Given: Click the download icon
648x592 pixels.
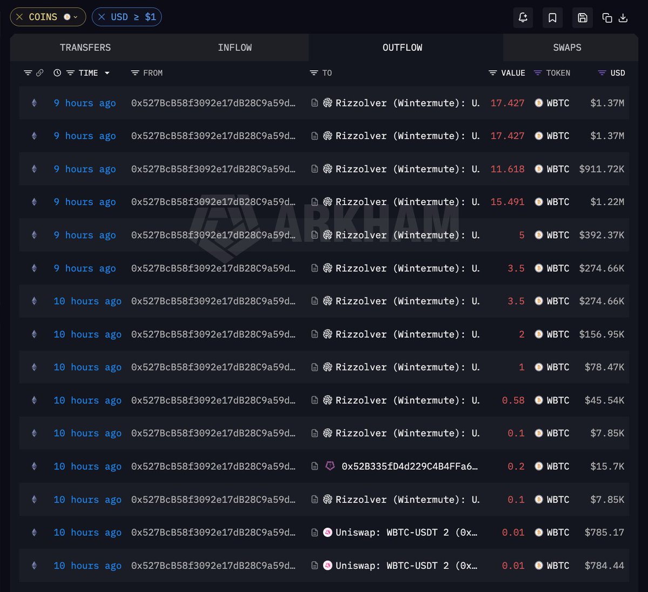Looking at the screenshot, I should [623, 18].
